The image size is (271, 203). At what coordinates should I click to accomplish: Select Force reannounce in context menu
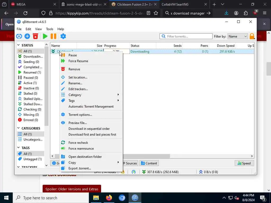91,149
